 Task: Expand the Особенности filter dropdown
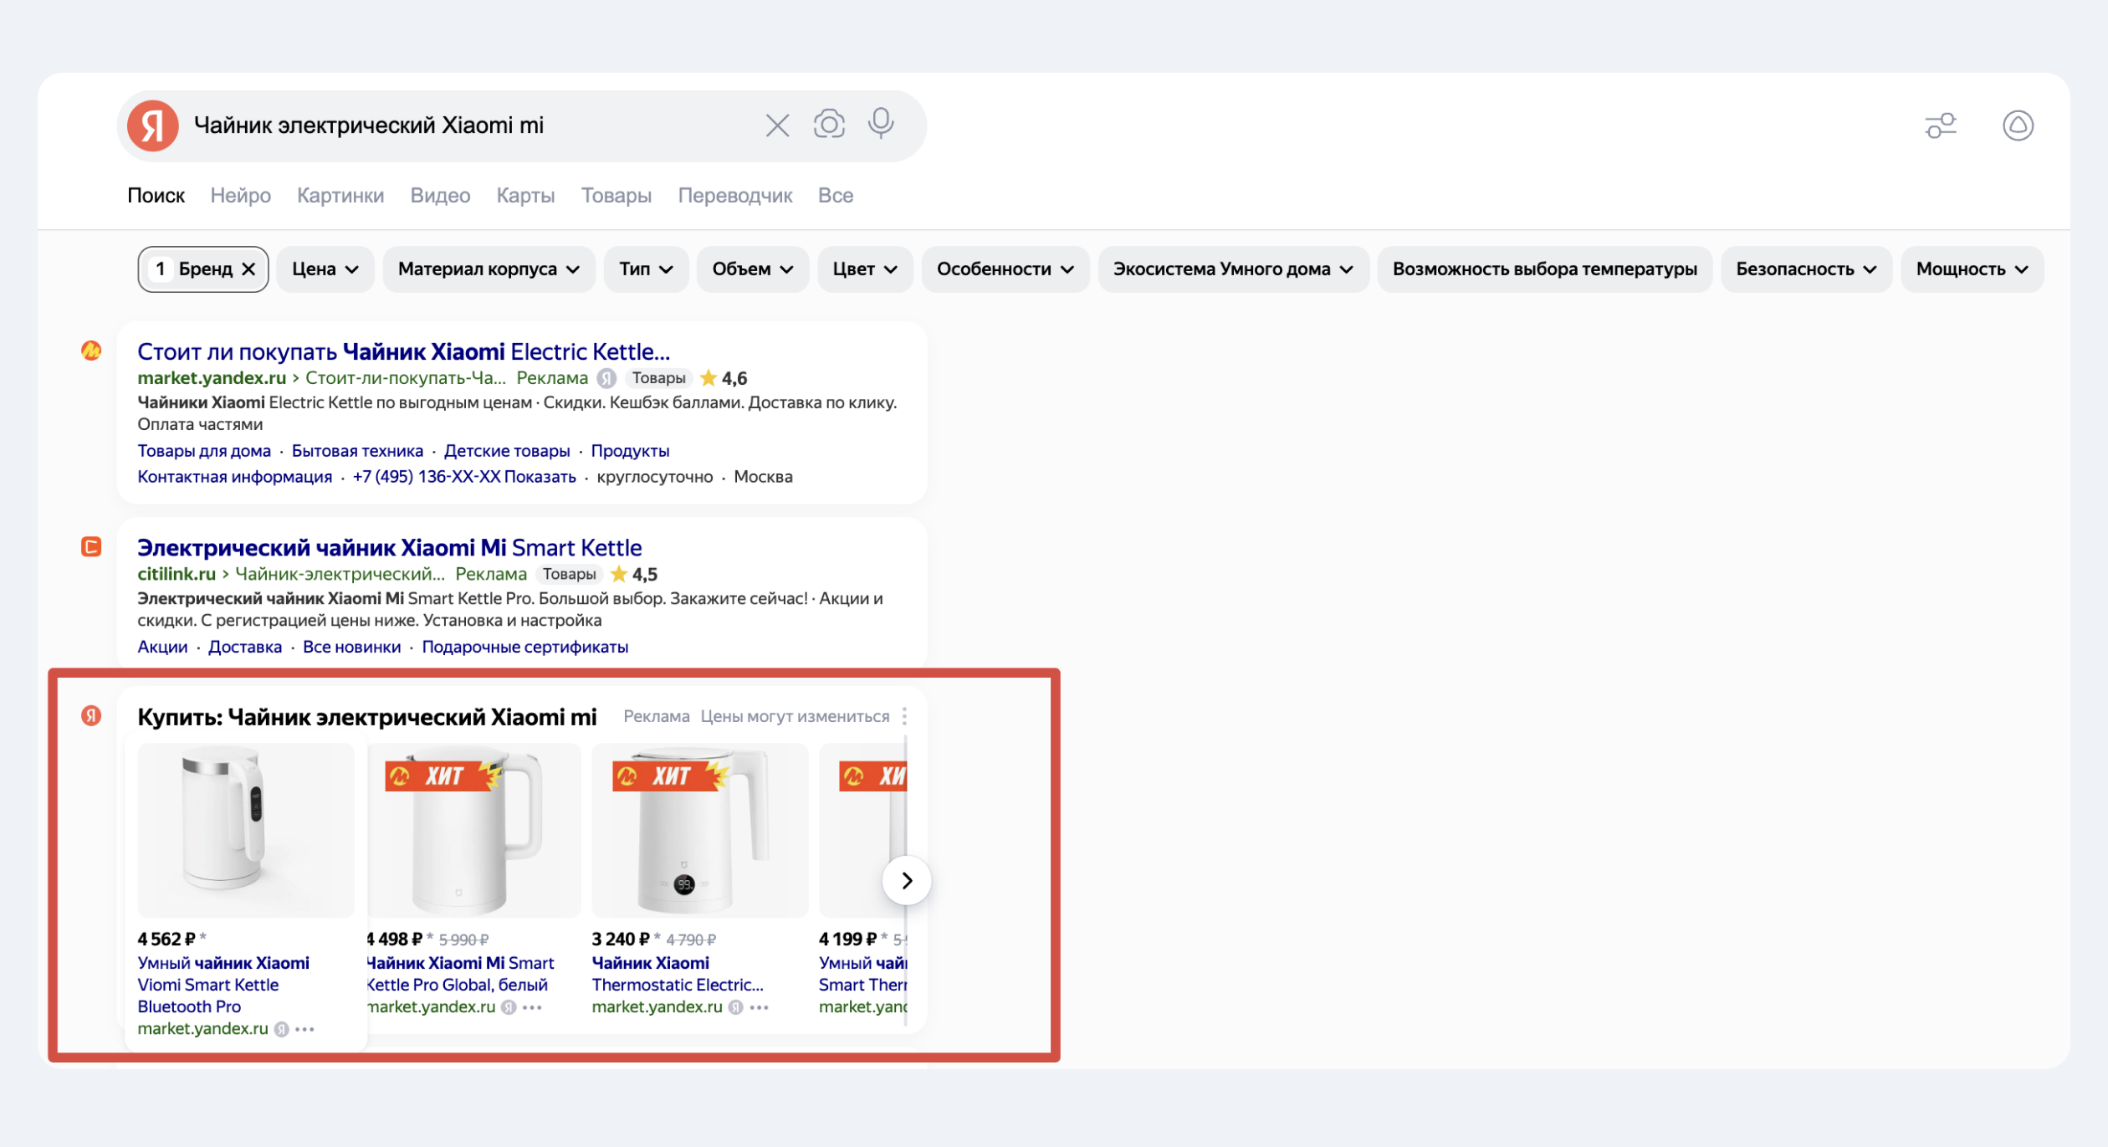[x=1005, y=269]
